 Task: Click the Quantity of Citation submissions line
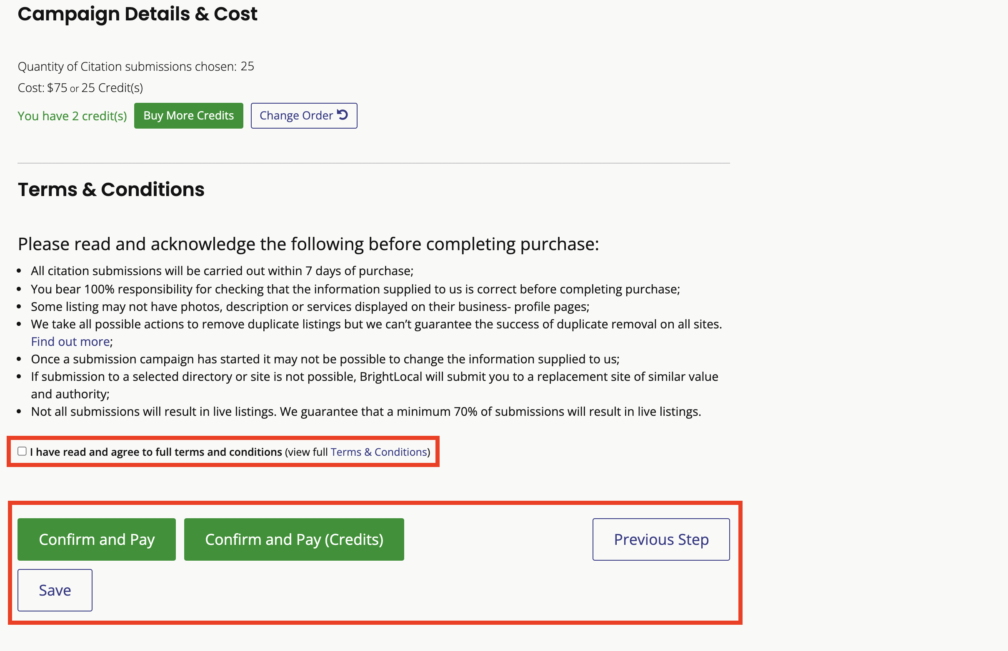(x=136, y=66)
